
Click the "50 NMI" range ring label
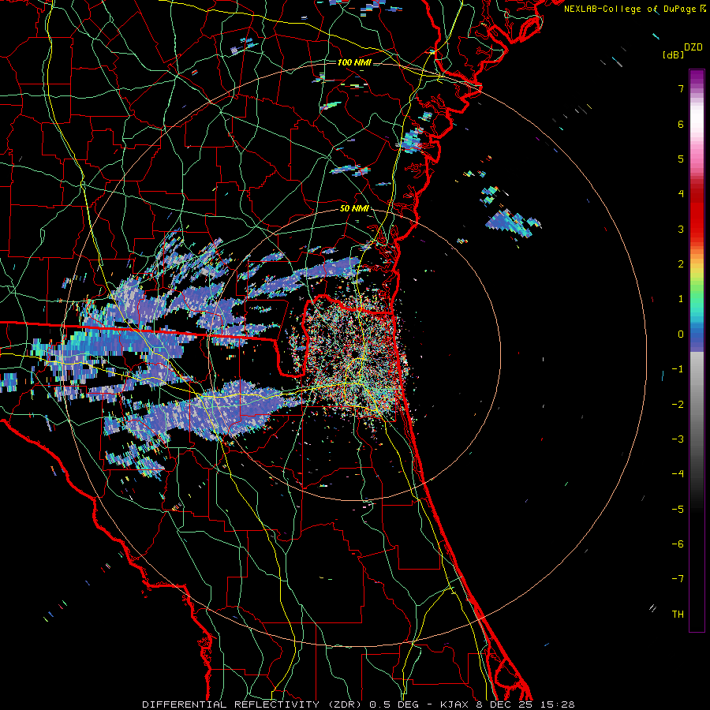tap(354, 209)
